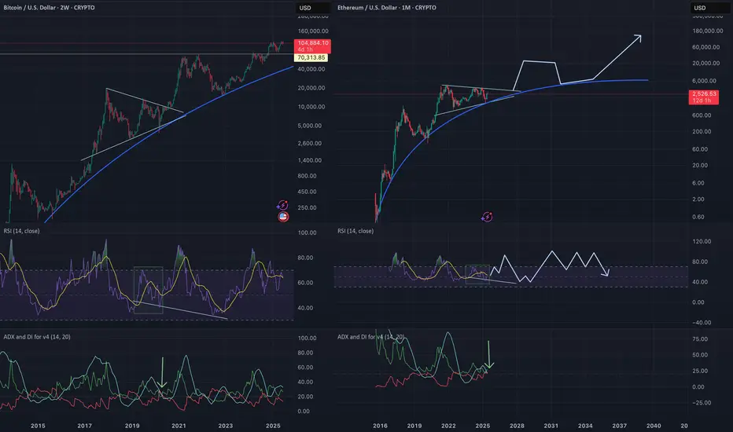The width and height of the screenshot is (733, 432).
Task: Click 5,000.00 on Bitcoin price scale
Action: (309, 126)
